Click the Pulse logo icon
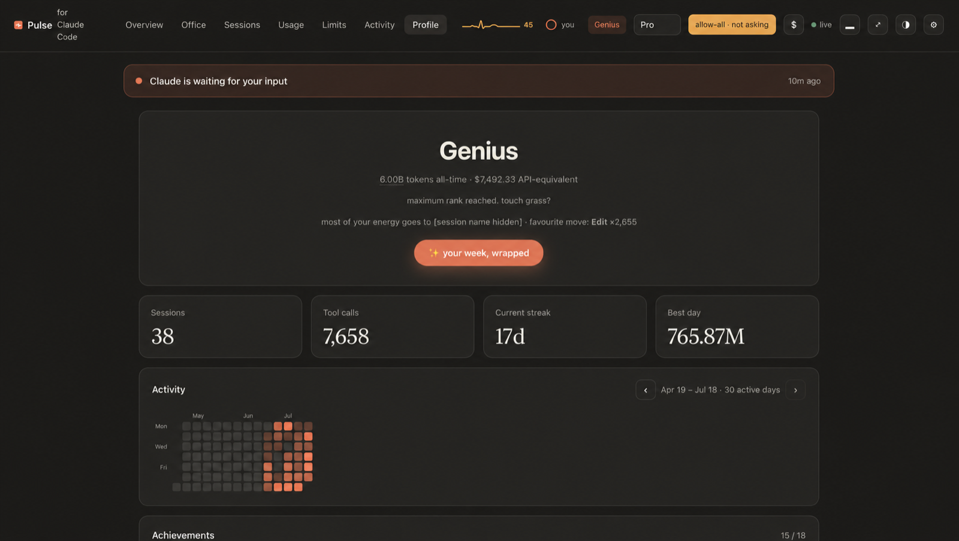 [18, 25]
